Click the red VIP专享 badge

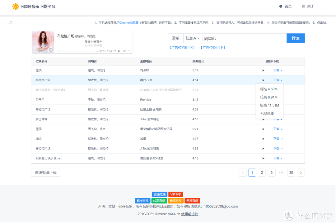point(175,194)
